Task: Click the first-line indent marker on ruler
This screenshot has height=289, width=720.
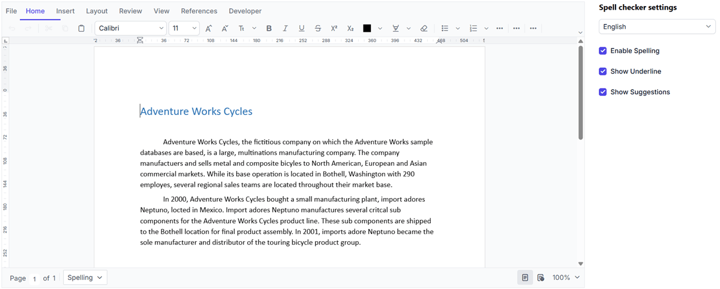Action: (x=140, y=39)
